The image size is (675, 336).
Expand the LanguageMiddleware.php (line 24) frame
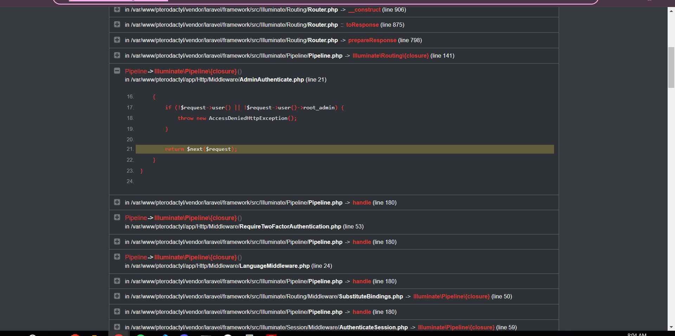117,257
